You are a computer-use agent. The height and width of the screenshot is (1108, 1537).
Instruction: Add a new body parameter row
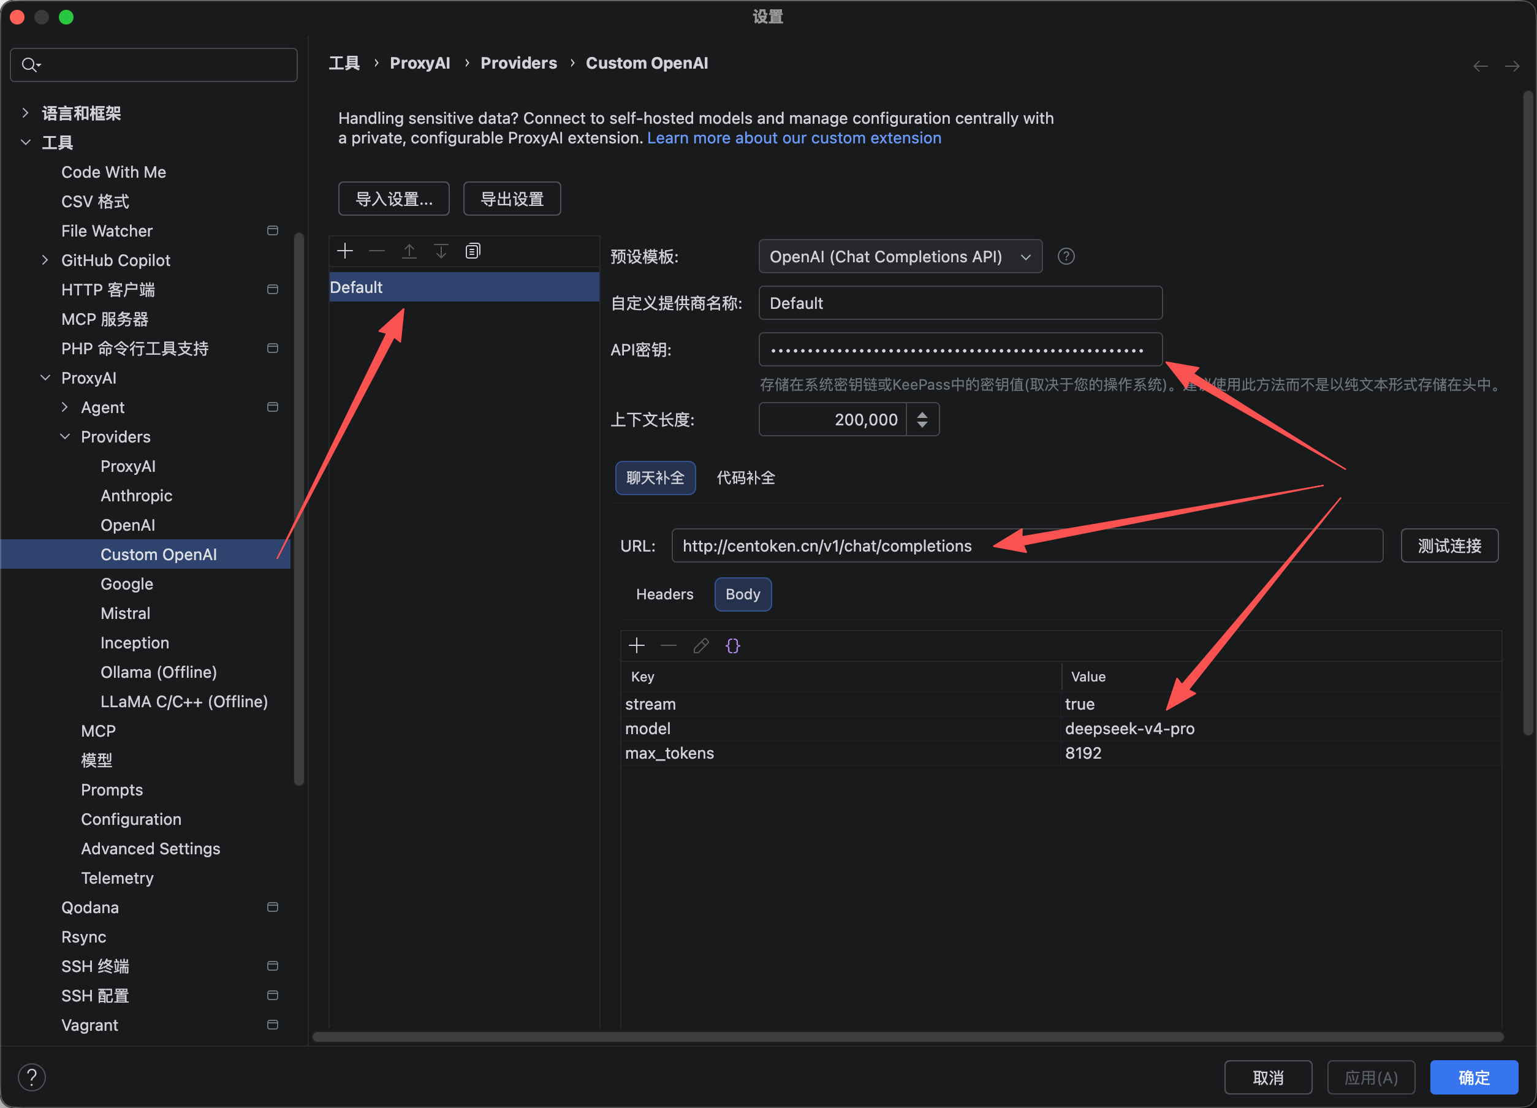click(x=636, y=646)
